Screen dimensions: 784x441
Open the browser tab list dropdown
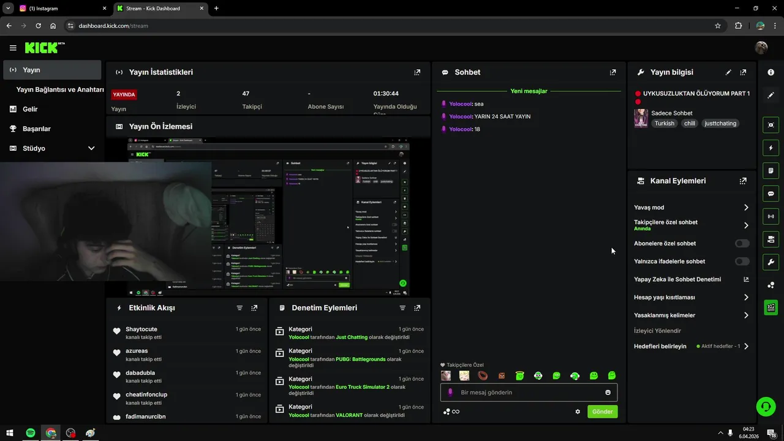point(8,9)
